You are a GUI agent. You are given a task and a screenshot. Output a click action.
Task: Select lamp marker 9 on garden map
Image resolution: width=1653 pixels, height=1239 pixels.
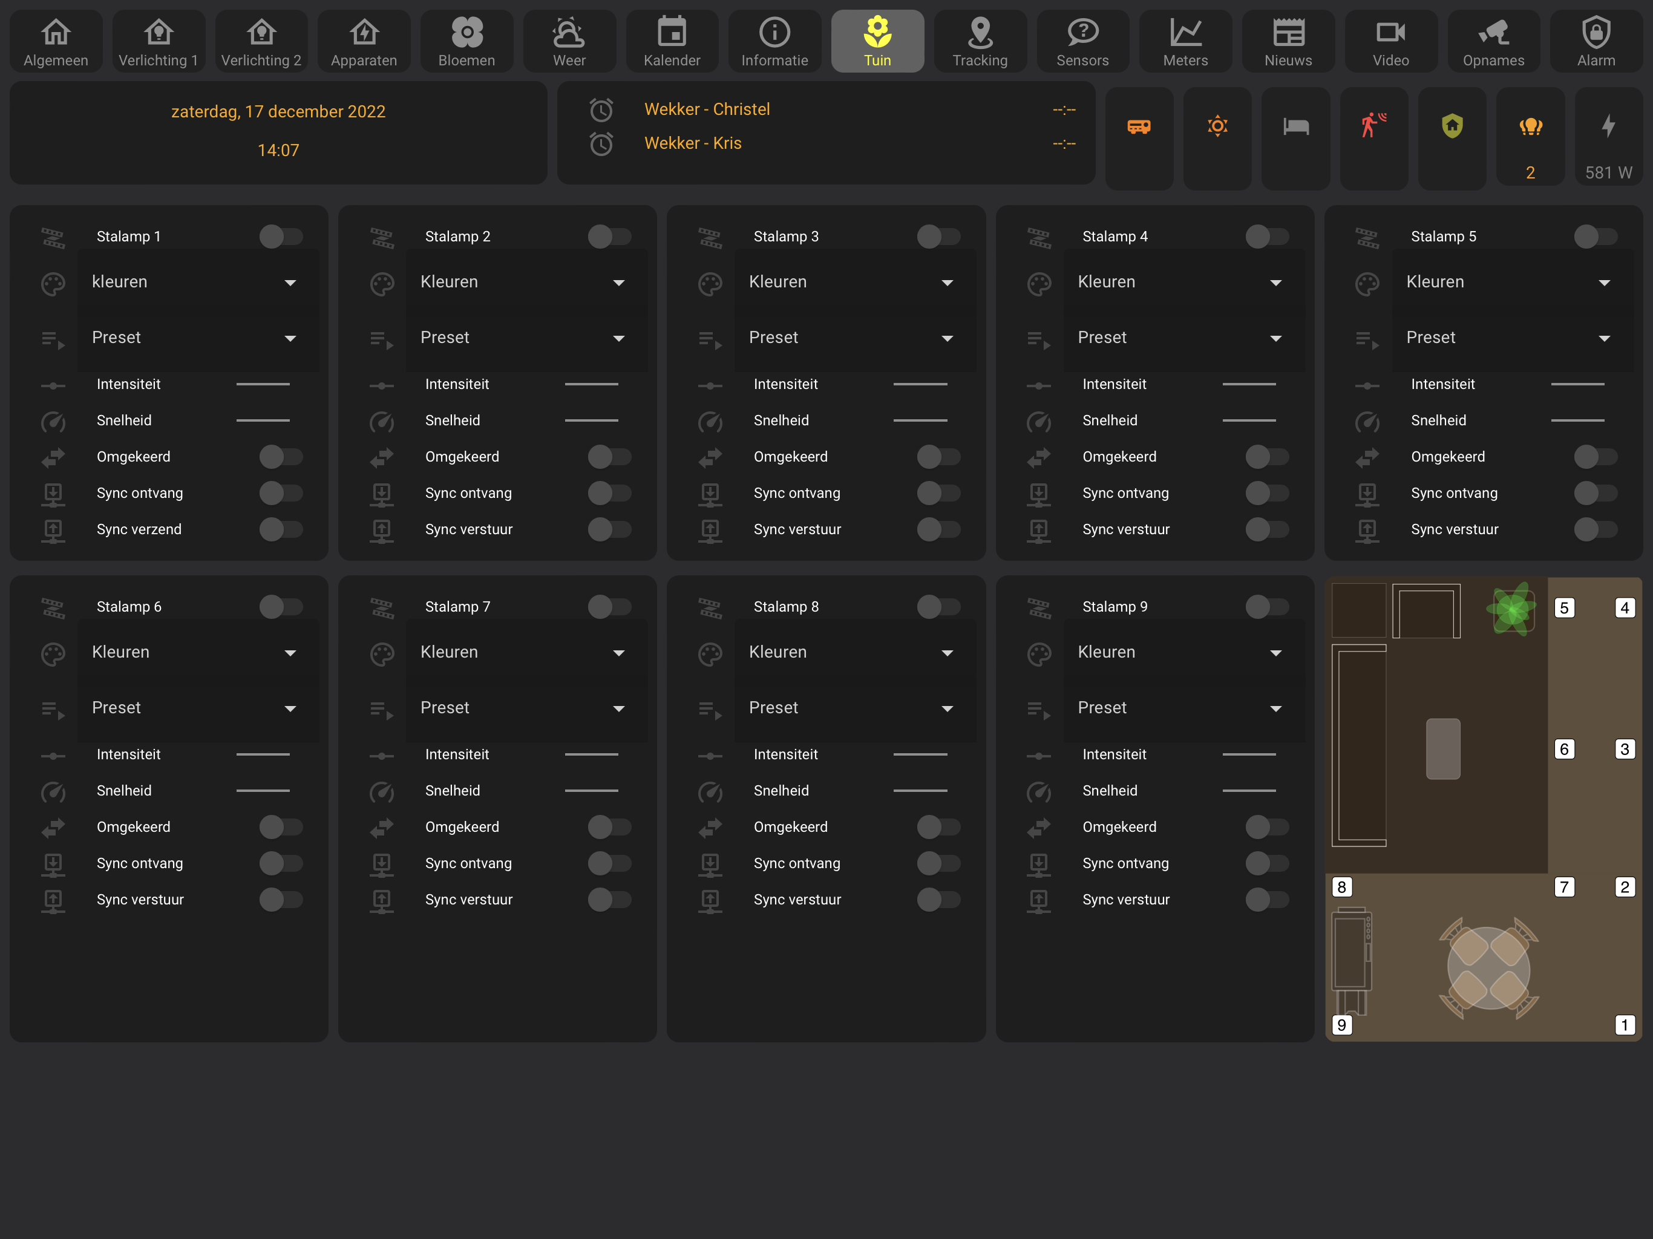(x=1342, y=1025)
